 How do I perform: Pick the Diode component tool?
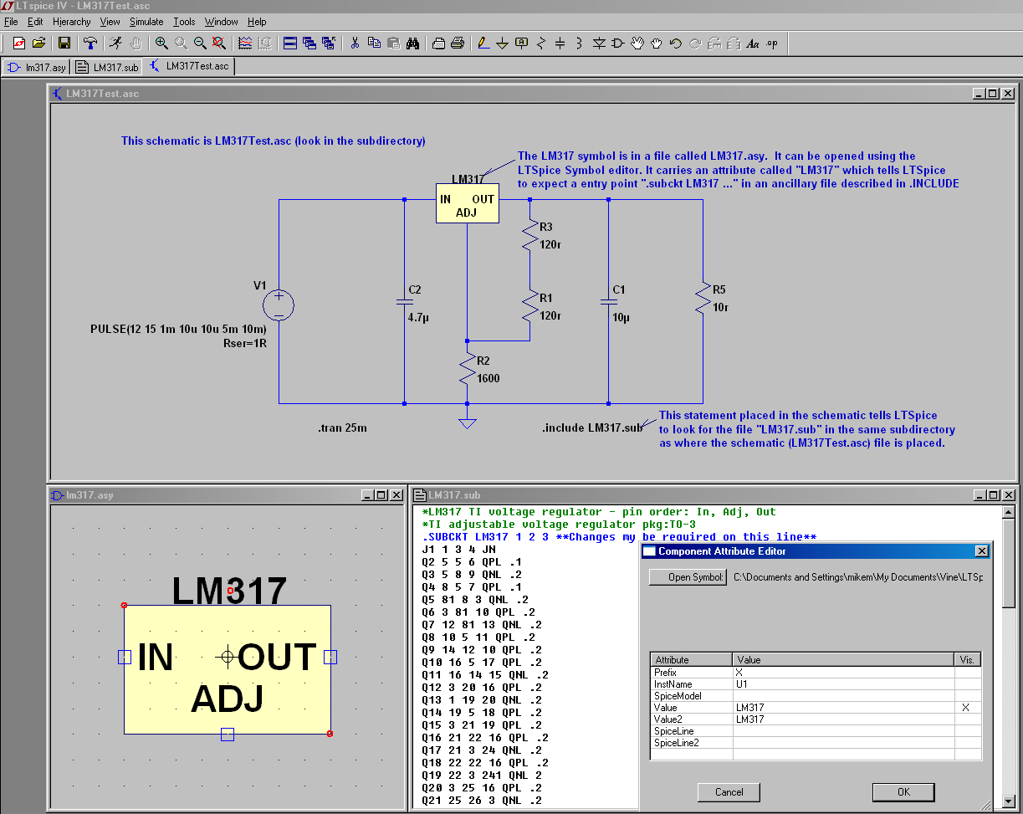[x=599, y=44]
